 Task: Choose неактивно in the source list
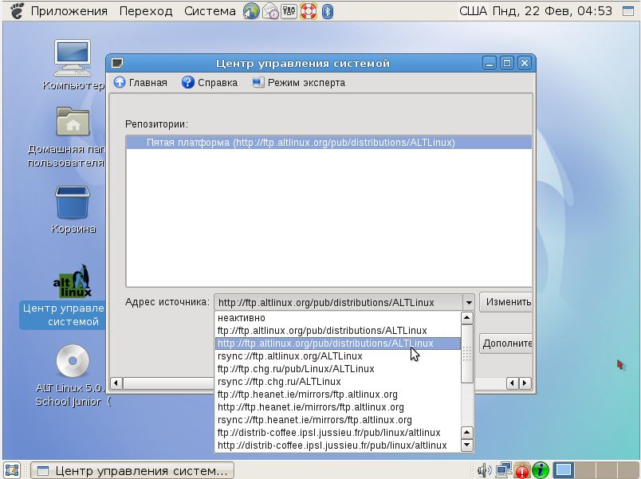[338, 318]
